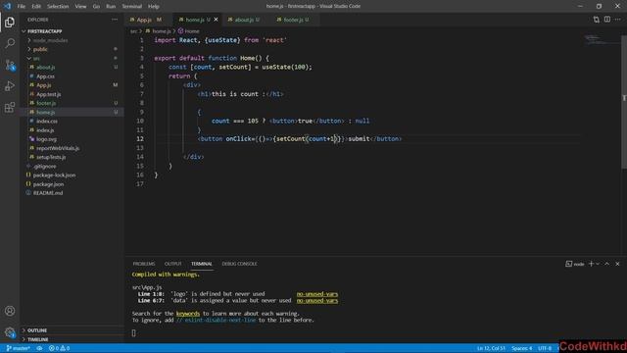The height and width of the screenshot is (353, 627).
Task: Click the editor vertical scrollbar
Action: pyautogui.click(x=624, y=102)
